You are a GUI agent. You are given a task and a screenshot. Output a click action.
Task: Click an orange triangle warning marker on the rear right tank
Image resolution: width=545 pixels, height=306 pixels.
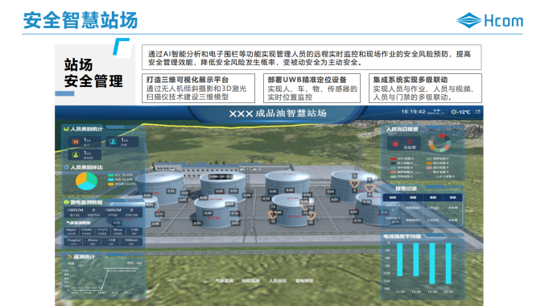354,184
